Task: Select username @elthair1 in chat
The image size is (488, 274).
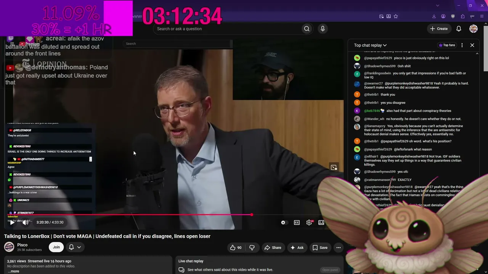Action: [371, 157]
